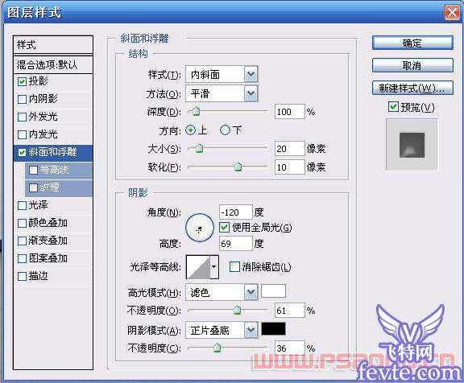The height and width of the screenshot is (383, 464).
Task: Click the 深度 depth slider handle
Action: click(196, 111)
